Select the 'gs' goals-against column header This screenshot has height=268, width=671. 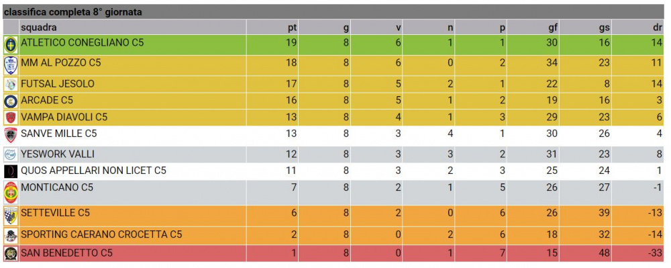pyautogui.click(x=605, y=28)
